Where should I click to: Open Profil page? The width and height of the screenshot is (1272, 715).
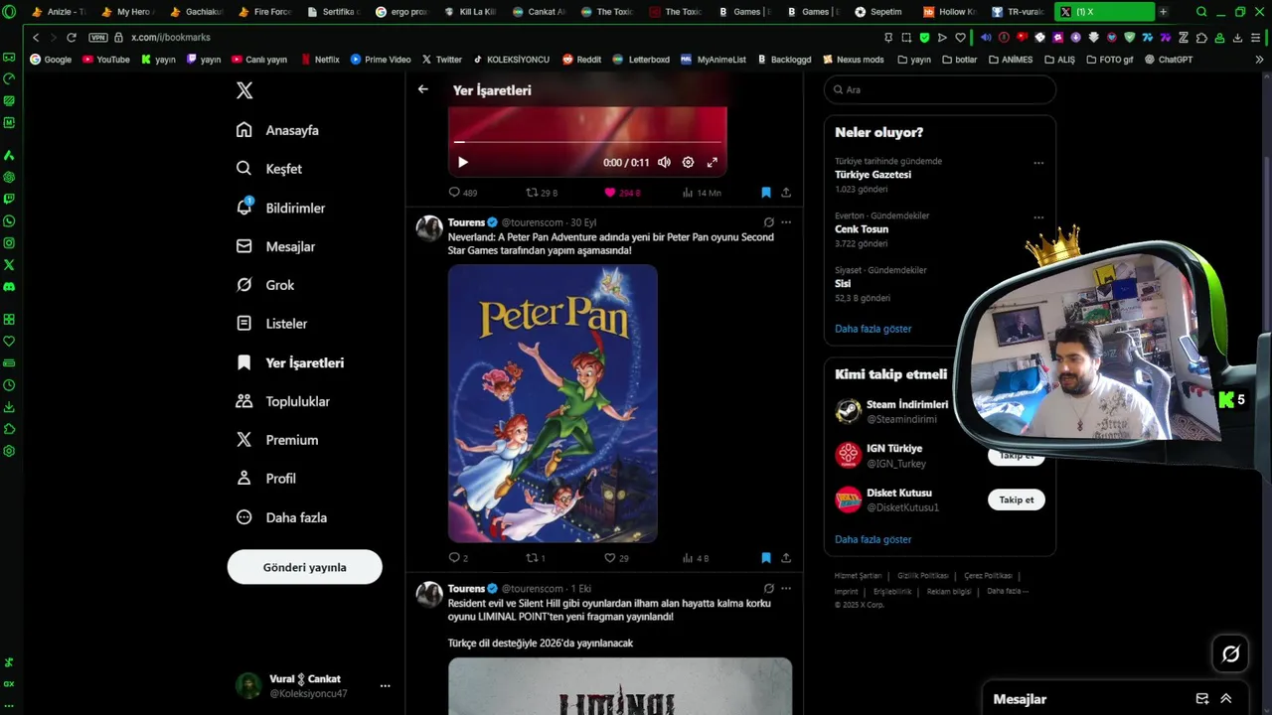click(x=265, y=479)
